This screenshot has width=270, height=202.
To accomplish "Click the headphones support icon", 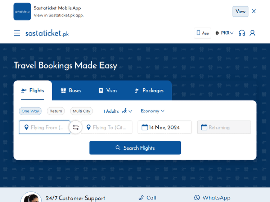I will pos(242,33).
